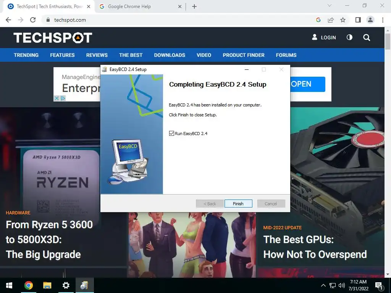This screenshot has width=391, height=293.
Task: Click the padlock site info icon
Action: coord(48,20)
